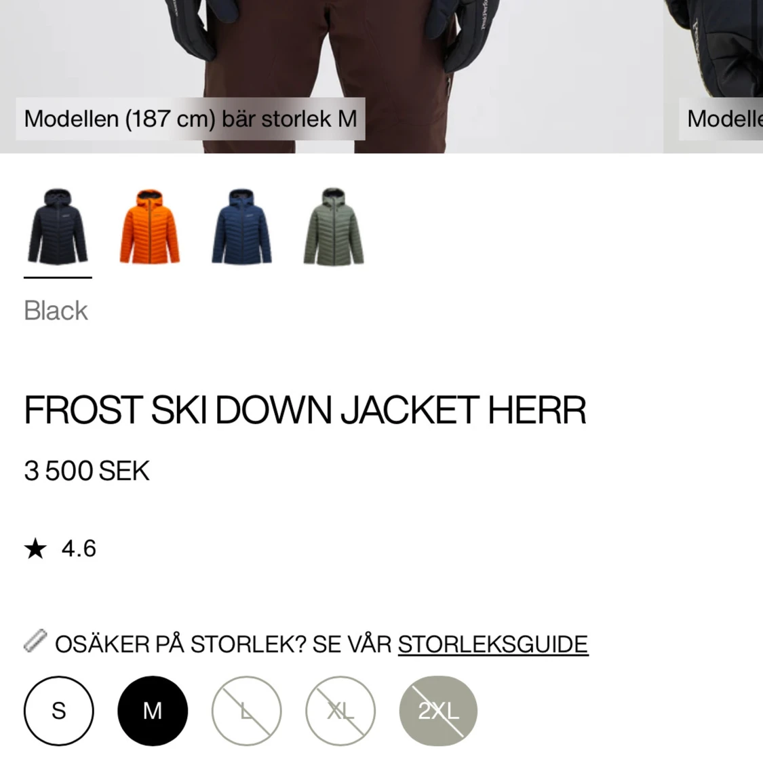Click the 'Black' color name label
Viewport: 763px width, 763px height.
click(56, 311)
